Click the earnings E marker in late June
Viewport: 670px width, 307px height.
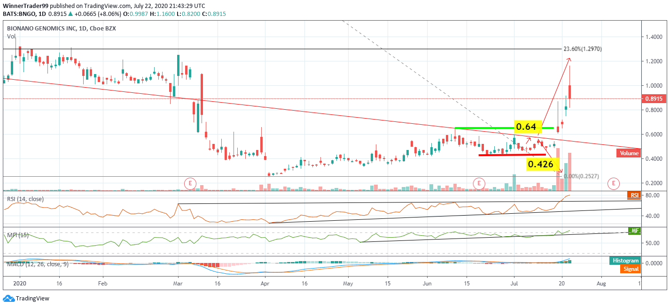(x=478, y=183)
